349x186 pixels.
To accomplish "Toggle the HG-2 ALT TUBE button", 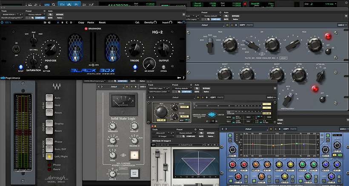I will (46, 67).
